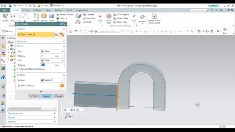Click the Offset Region tool
235x132 pixels.
point(121,15)
